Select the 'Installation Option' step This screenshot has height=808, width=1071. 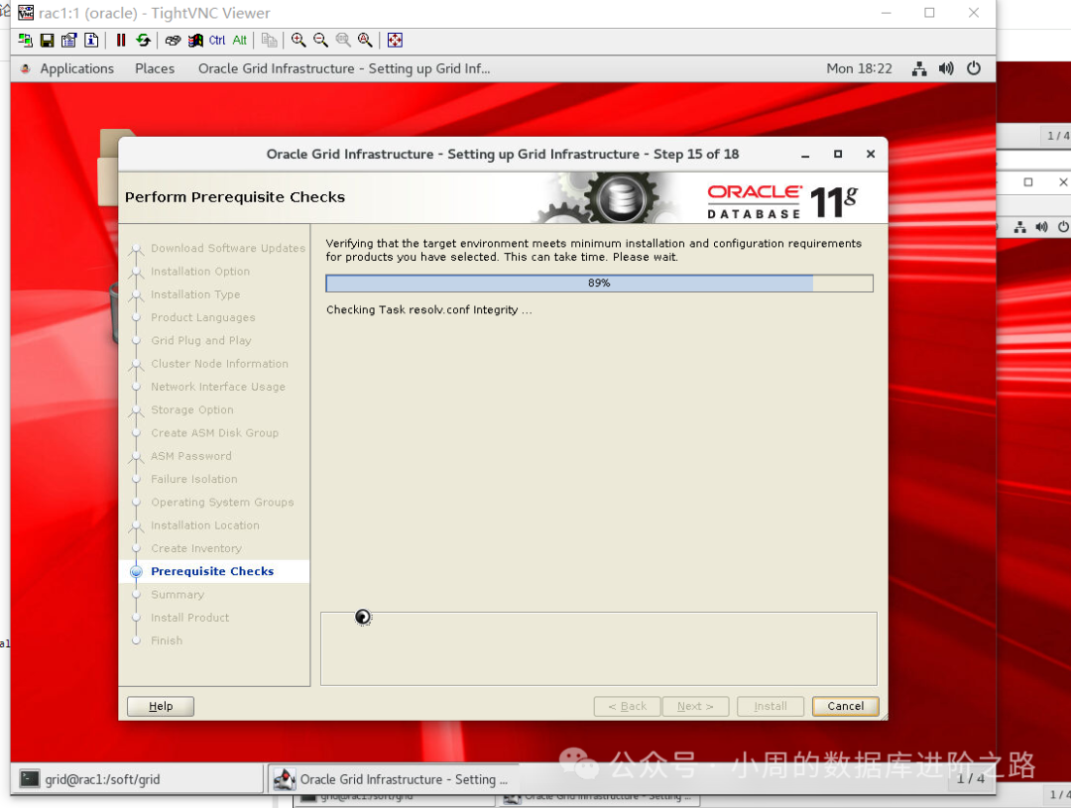pos(200,272)
